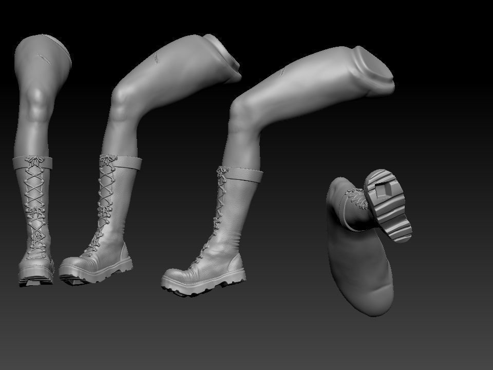Click the kneecap on the front-facing leg
493x370 pixels.
(x=37, y=105)
